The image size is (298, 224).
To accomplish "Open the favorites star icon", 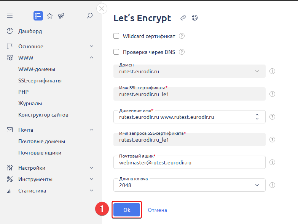I will point(49,16).
